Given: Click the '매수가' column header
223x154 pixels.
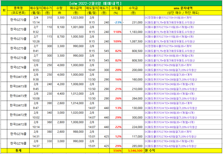Looking at the screenshot, I should point(47,8).
